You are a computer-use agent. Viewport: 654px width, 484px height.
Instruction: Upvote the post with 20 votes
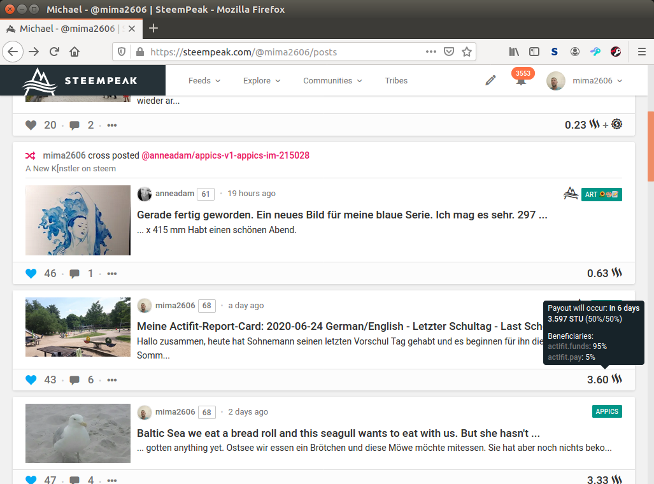(31, 125)
